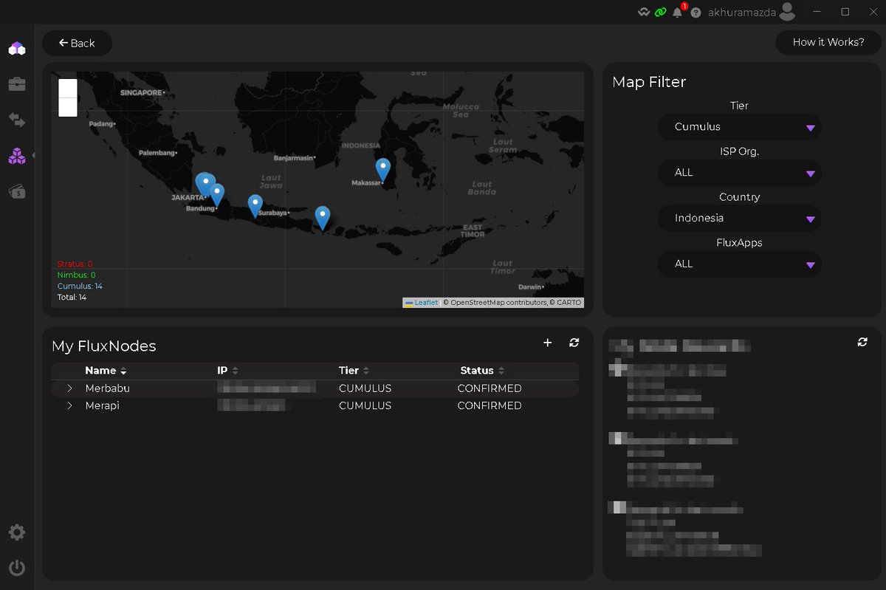Refresh the blurred right-hand panel
This screenshot has width=886, height=590.
(862, 342)
